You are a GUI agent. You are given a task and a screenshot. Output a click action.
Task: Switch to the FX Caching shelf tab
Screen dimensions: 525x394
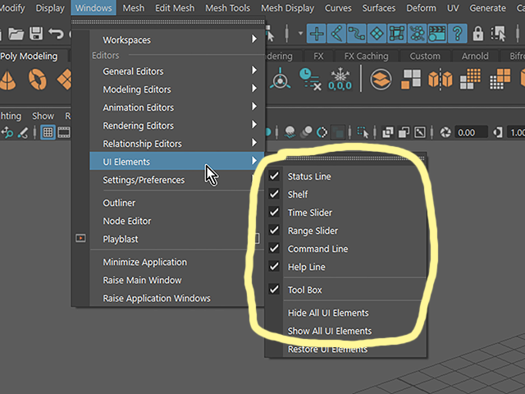click(367, 56)
